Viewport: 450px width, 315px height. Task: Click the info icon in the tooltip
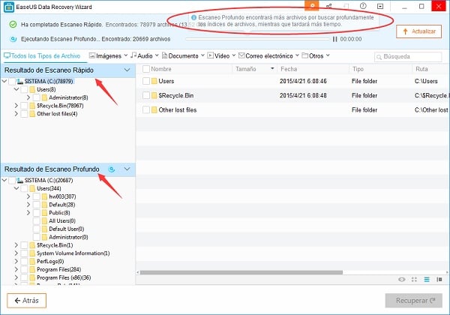193,17
